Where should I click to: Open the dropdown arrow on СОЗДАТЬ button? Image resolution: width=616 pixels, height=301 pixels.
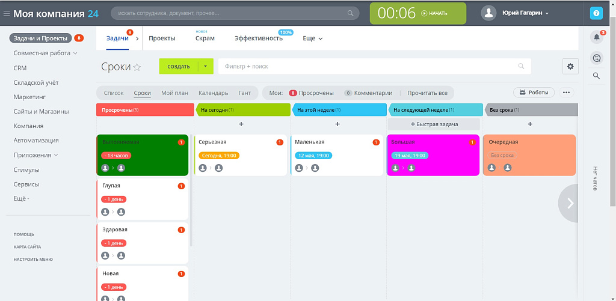click(205, 66)
